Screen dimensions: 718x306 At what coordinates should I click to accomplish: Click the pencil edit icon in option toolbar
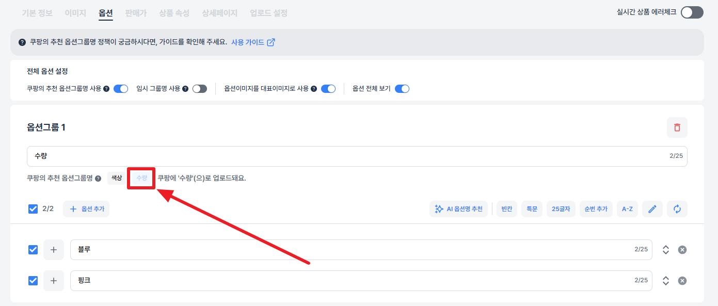[652, 209]
